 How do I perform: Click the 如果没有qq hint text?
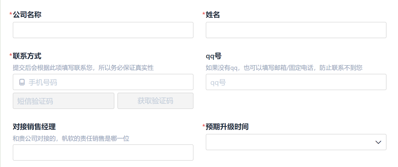[x=284, y=68]
